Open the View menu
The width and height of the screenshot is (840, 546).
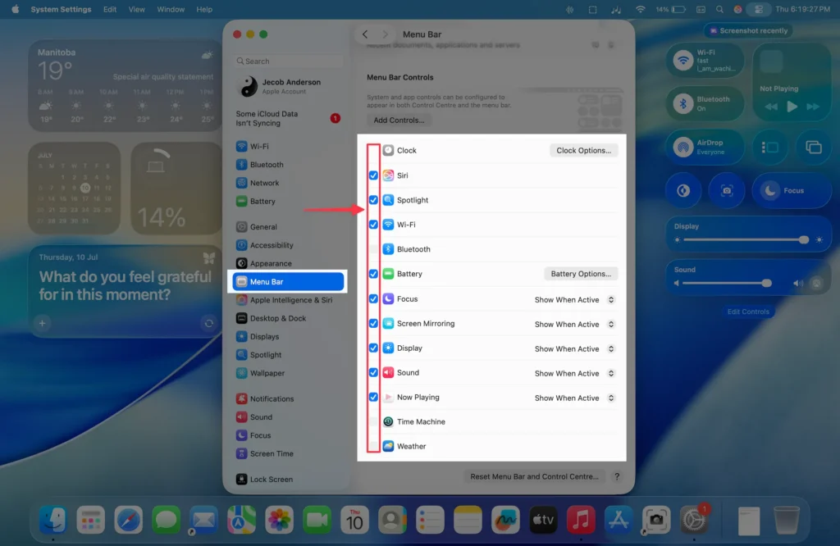click(x=136, y=9)
